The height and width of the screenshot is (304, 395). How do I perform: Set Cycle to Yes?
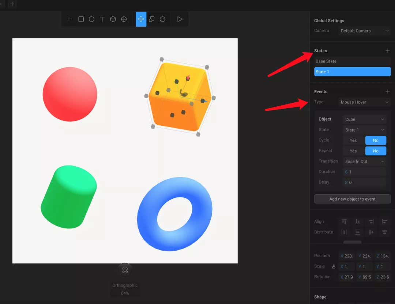pos(353,140)
